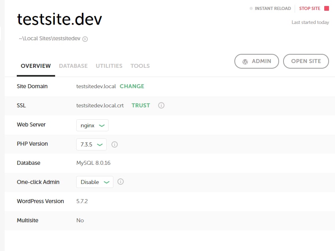Click the WordPress version 5.7.2 value
This screenshot has height=251, width=335.
coord(82,201)
